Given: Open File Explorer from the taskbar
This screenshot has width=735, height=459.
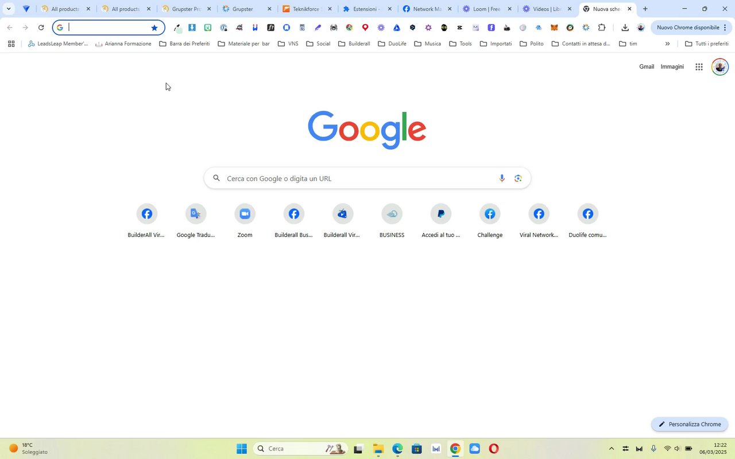Looking at the screenshot, I should pos(378,449).
